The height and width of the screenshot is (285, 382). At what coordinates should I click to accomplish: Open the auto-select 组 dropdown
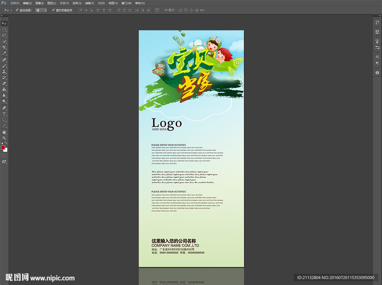click(x=41, y=10)
